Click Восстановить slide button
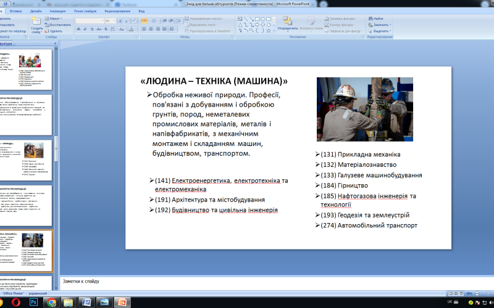Image resolution: width=494 pixels, height=308 pixels. pyautogui.click(x=58, y=25)
